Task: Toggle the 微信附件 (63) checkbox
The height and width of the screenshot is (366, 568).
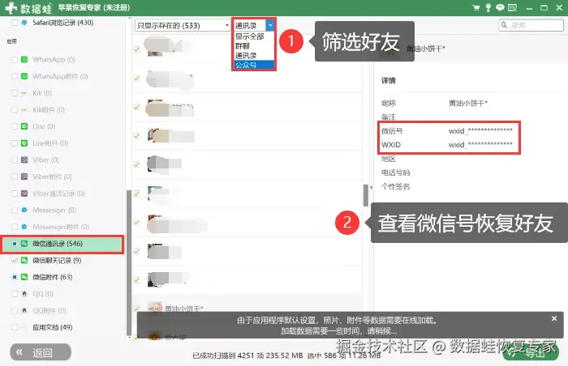Action: click(15, 277)
